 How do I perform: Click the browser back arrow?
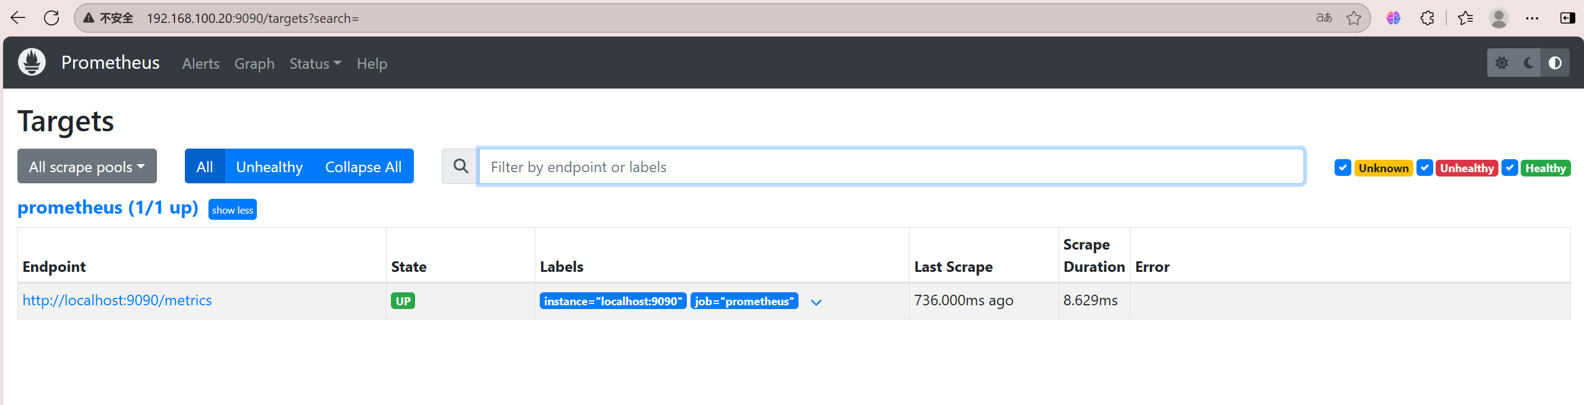(18, 18)
